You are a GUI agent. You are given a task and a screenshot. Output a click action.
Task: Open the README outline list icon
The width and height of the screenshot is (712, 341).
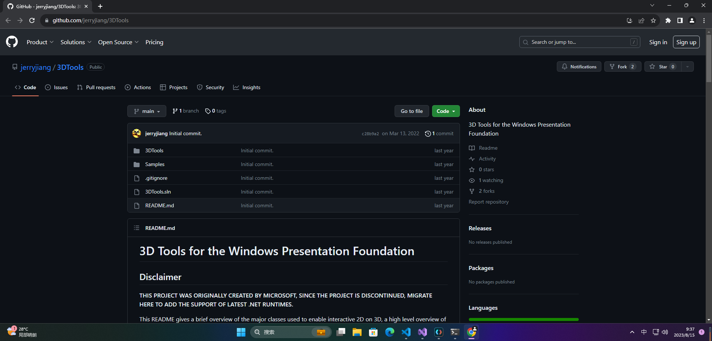pyautogui.click(x=137, y=228)
